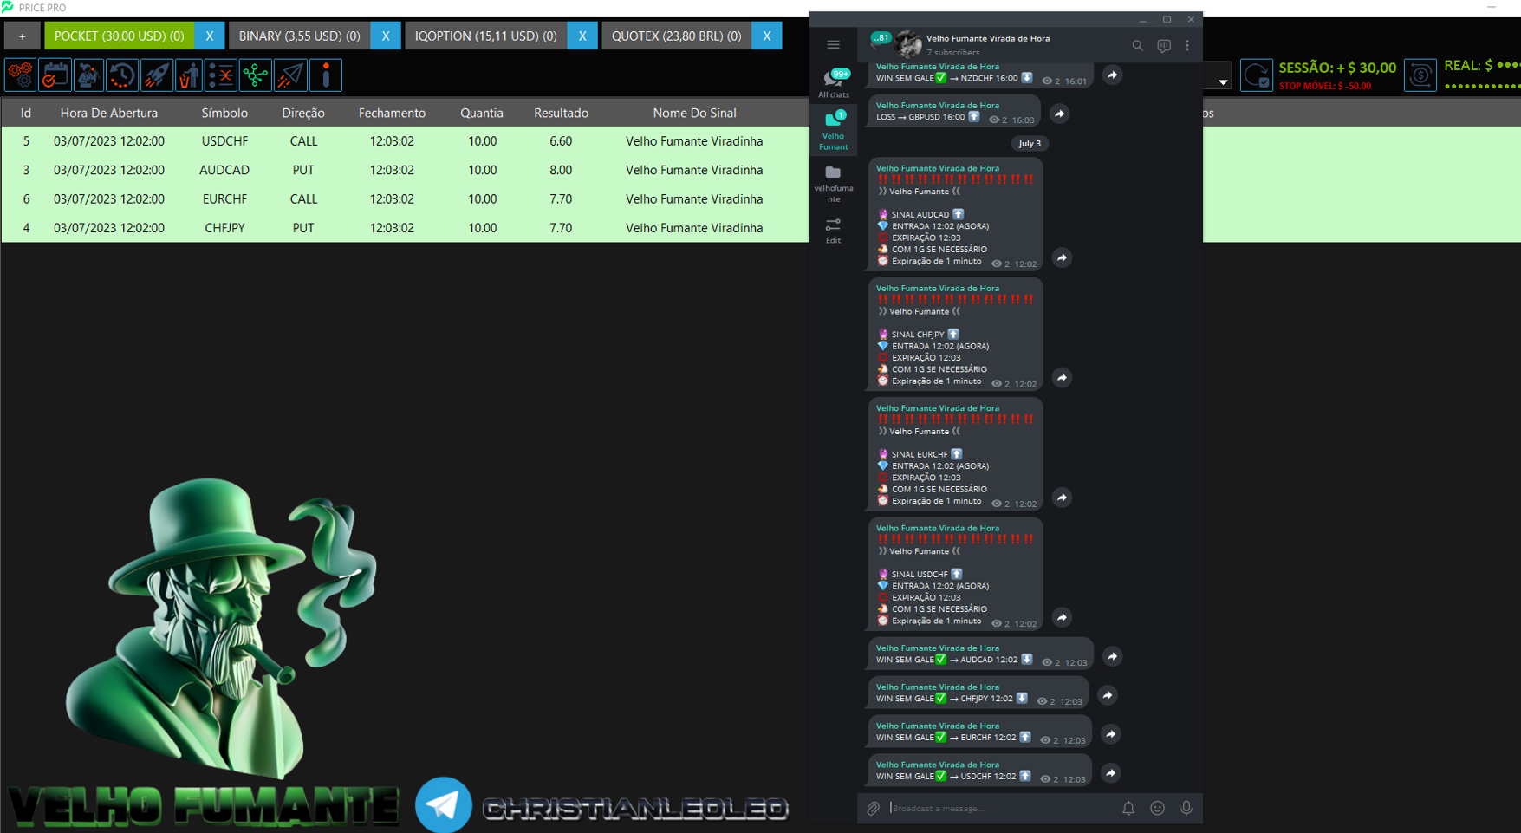Focus the Broadcast a message input field
The image size is (1521, 833).
click(x=1001, y=808)
